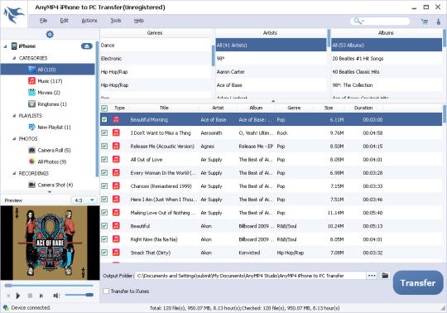Click the music icon of Smack That row
Viewport: 447px width, 313px height.
[116, 253]
